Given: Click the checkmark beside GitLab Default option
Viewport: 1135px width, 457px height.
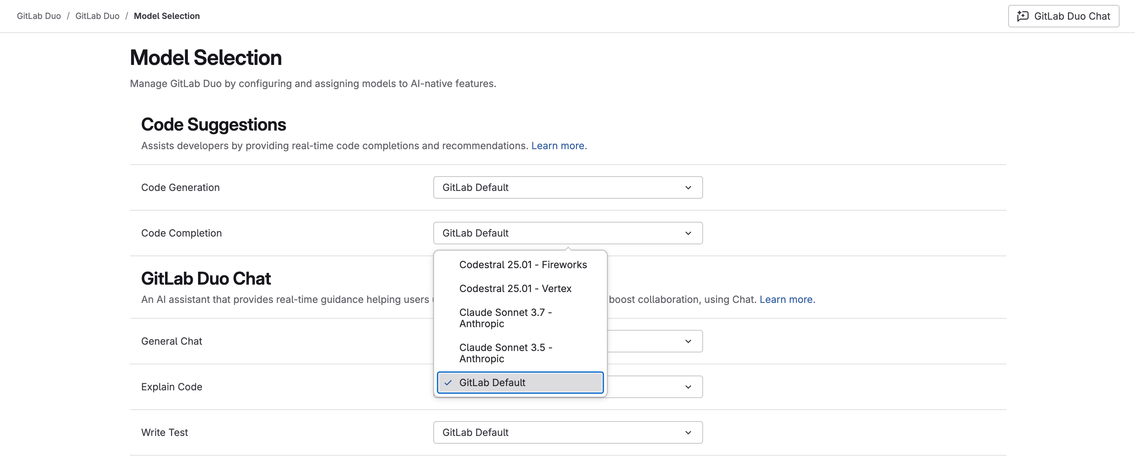Looking at the screenshot, I should point(448,383).
